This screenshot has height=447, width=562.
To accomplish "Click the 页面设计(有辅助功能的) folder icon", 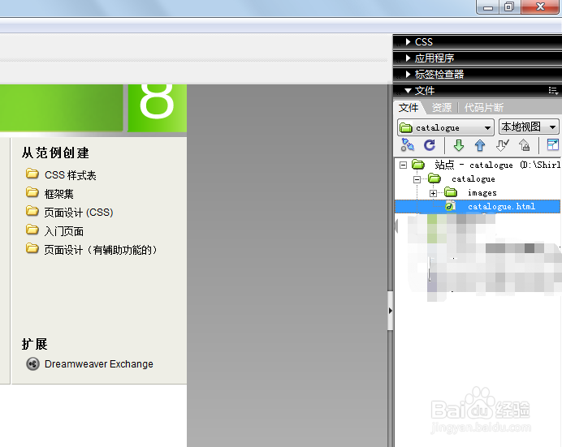I will pos(32,248).
